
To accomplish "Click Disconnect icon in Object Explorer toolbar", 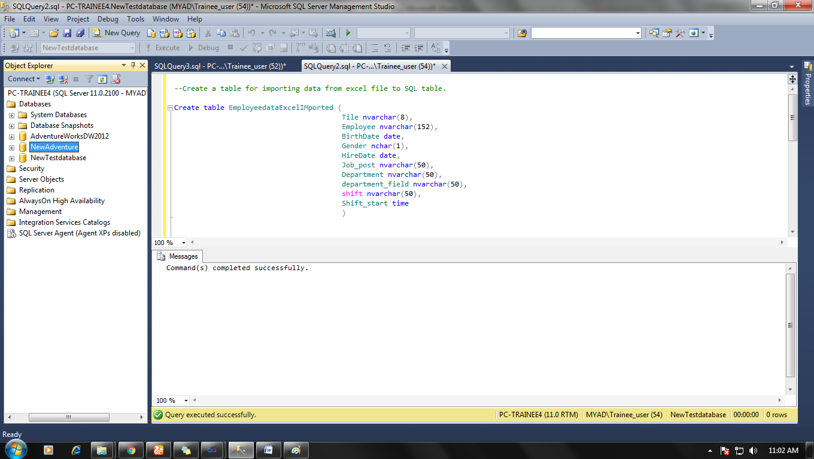I will 63,79.
